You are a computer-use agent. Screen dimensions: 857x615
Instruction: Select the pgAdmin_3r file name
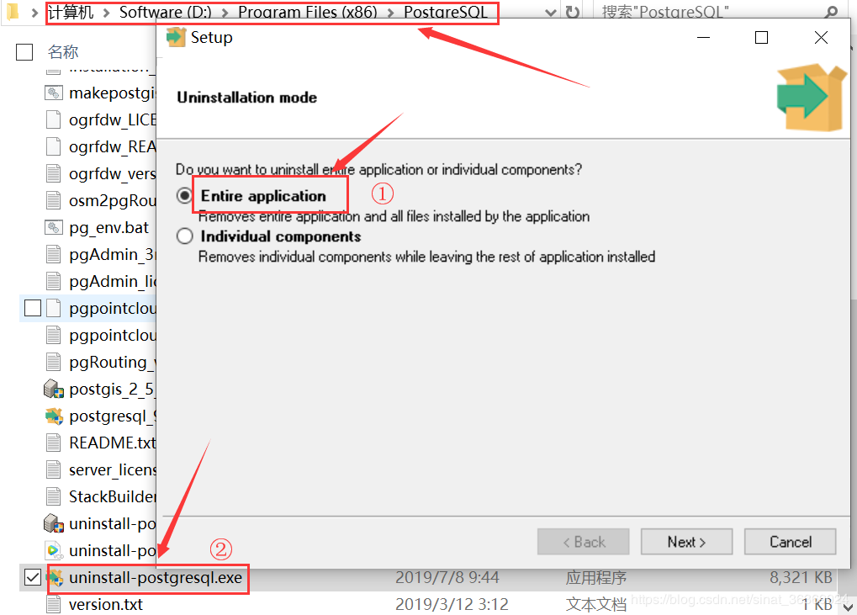tap(113, 255)
